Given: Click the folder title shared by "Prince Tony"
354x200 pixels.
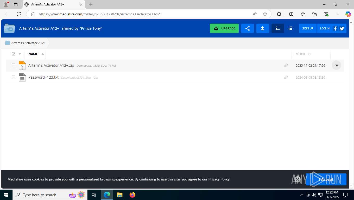Looking at the screenshot, I should coord(61,28).
